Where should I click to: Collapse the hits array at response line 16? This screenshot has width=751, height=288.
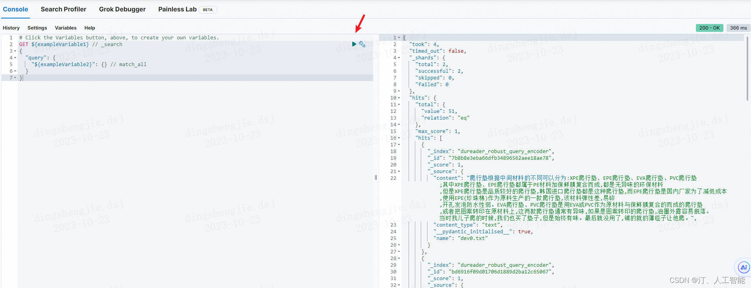pyautogui.click(x=399, y=138)
